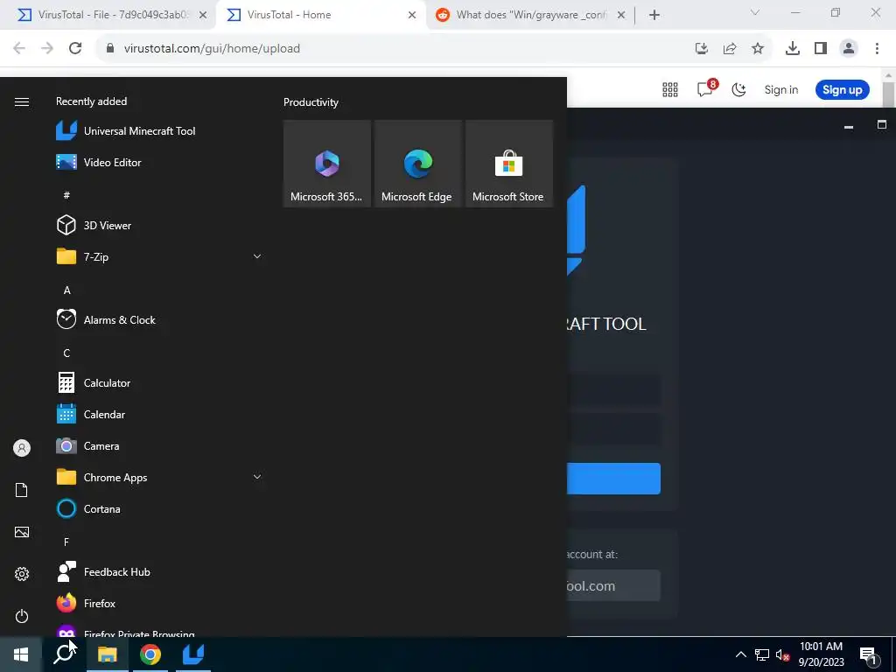
Task: Open Pictures from Start sidebar
Action: point(22,532)
